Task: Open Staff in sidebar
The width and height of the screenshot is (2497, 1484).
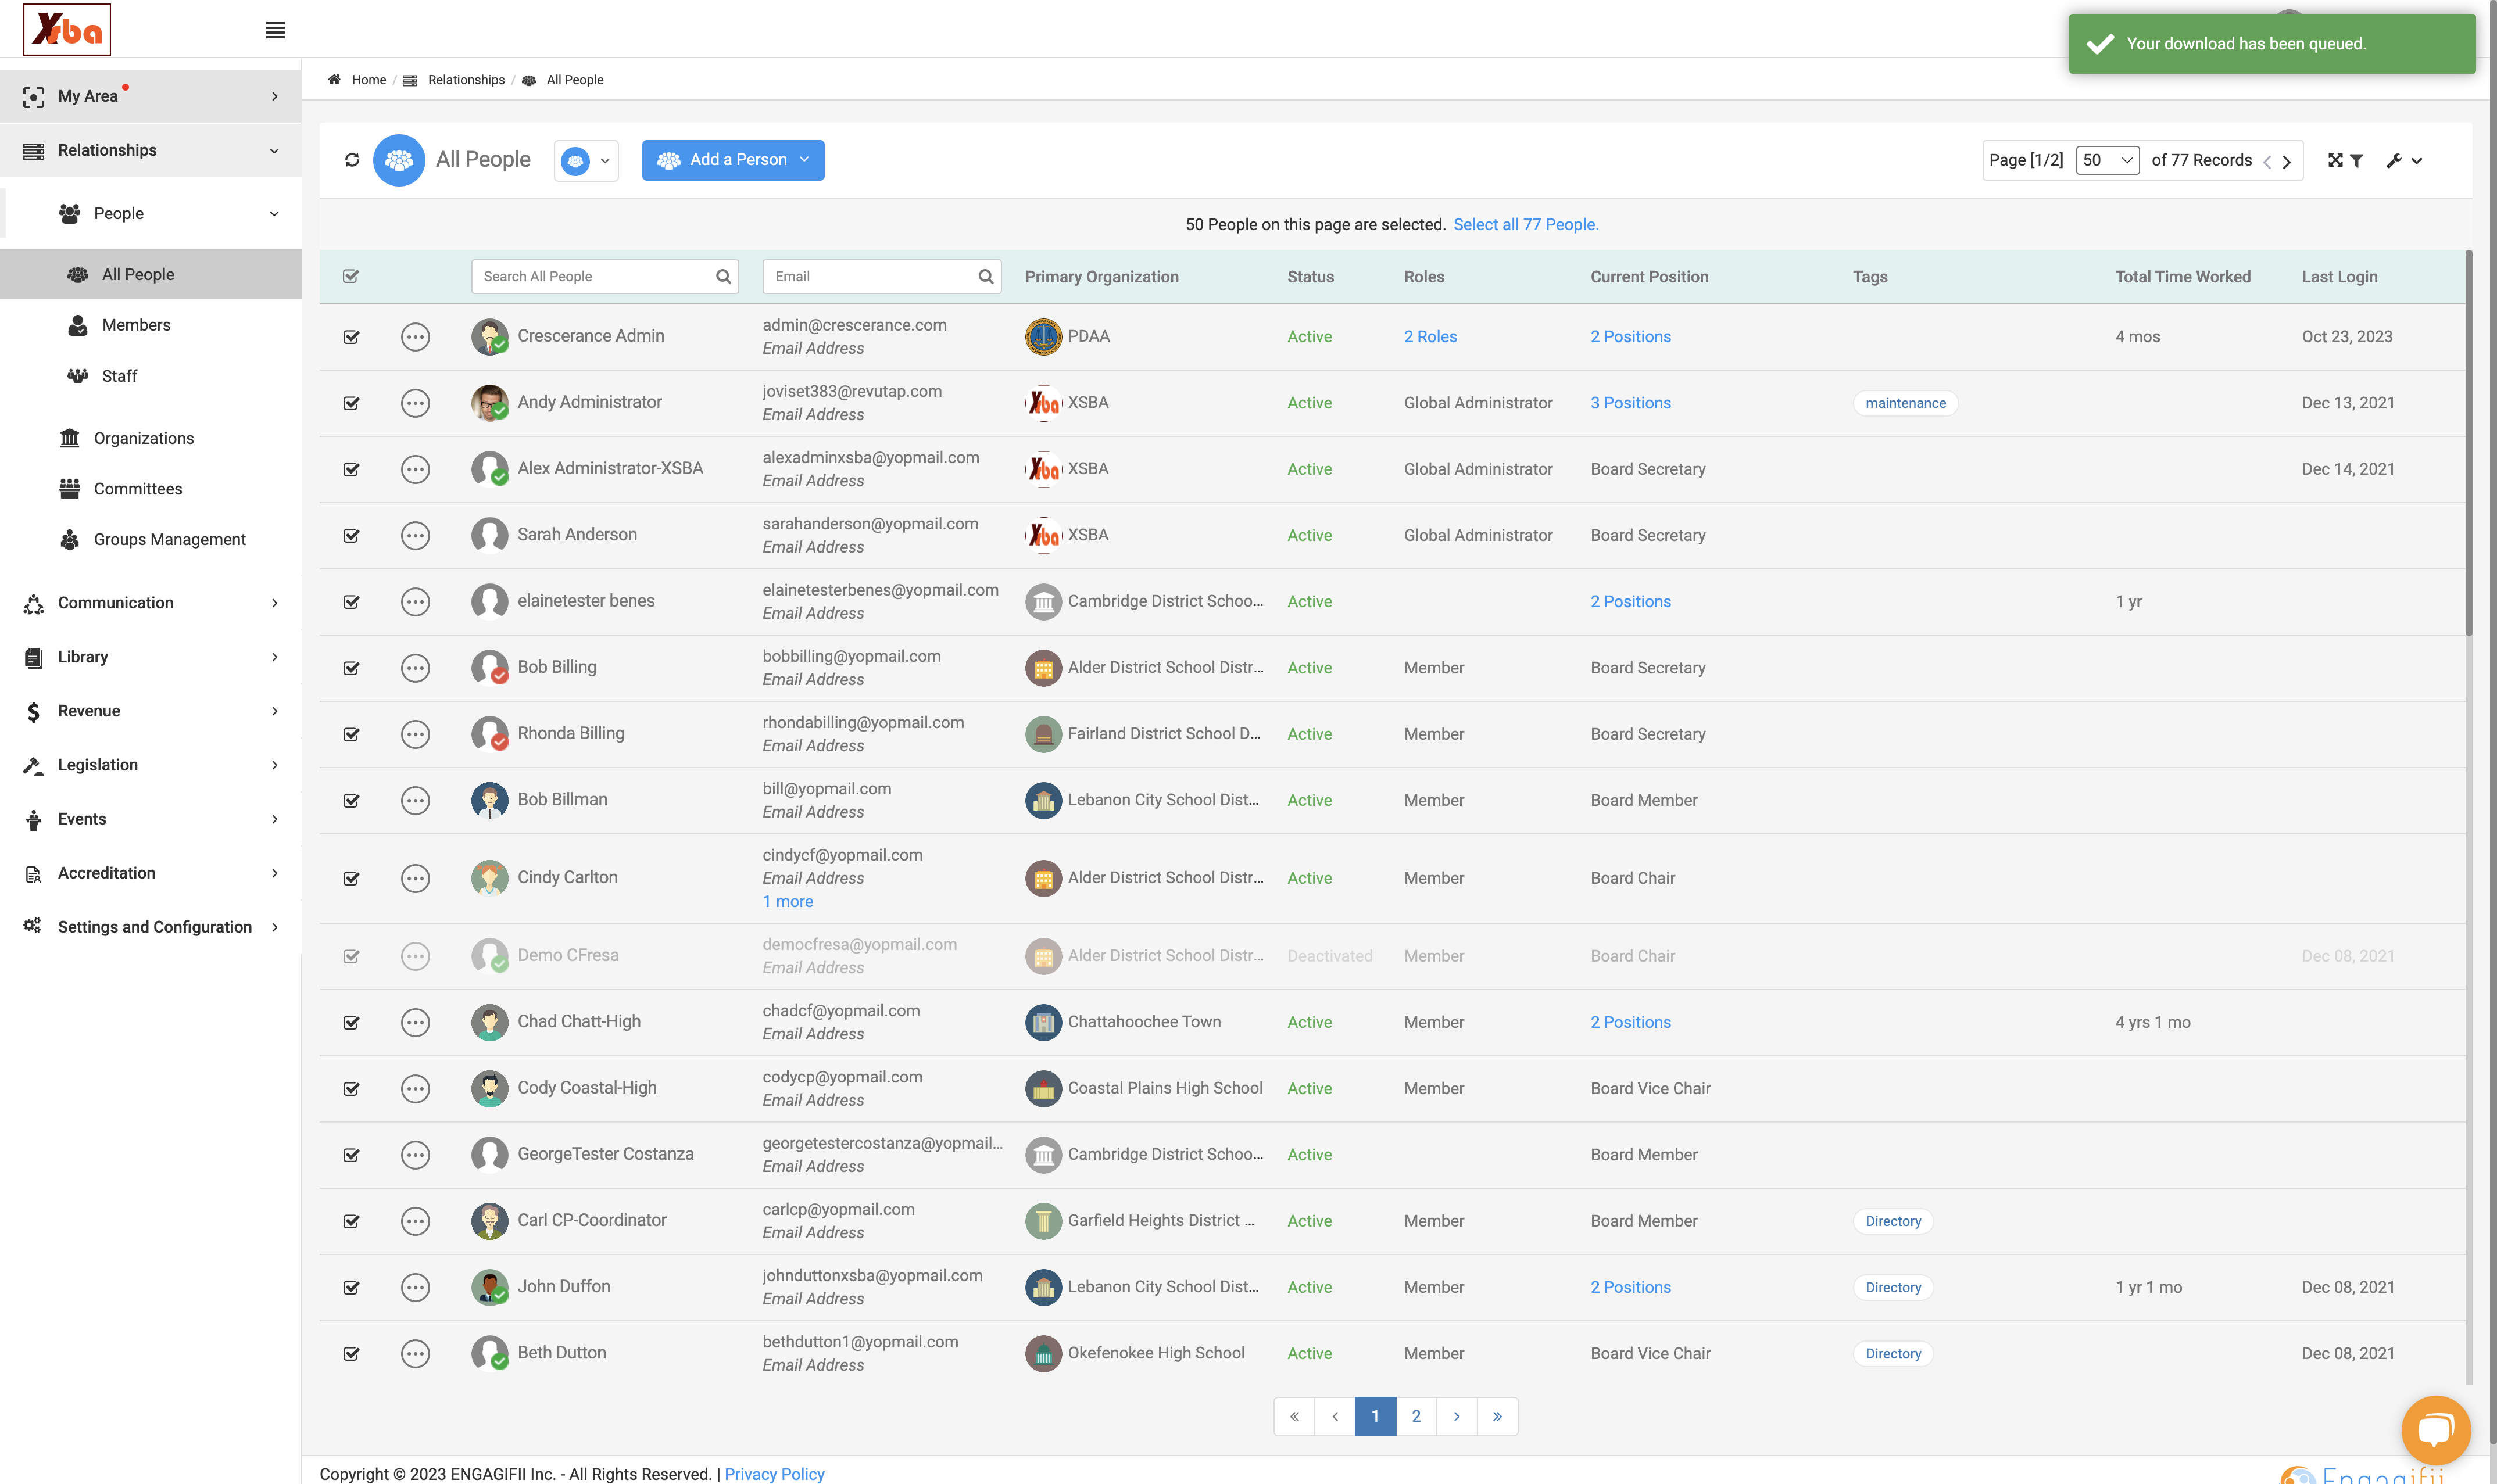Action: [119, 376]
